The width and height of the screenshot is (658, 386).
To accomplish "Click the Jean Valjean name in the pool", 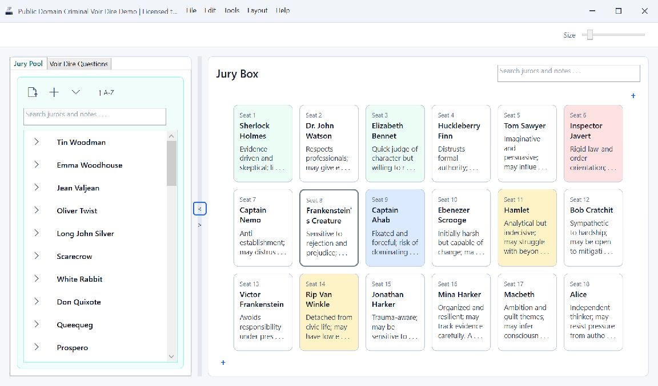I will pos(78,188).
